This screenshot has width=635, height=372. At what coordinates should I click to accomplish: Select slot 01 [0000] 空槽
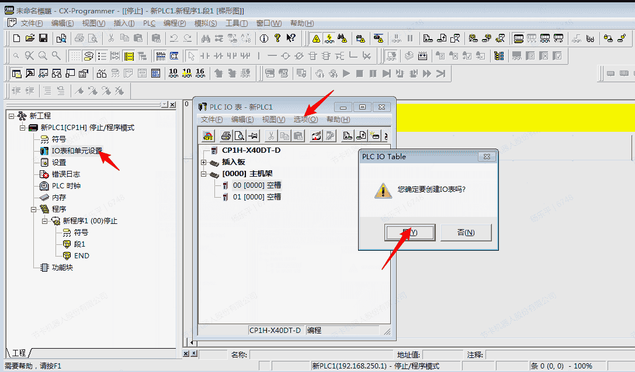tap(256, 197)
